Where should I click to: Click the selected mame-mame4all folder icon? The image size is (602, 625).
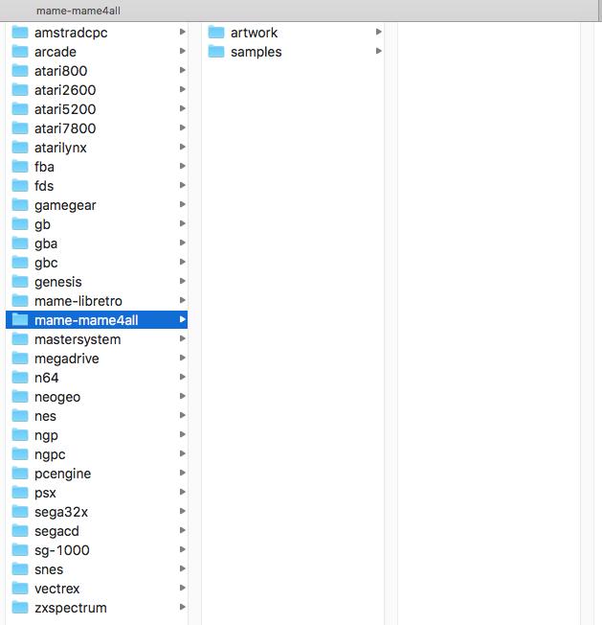20,319
